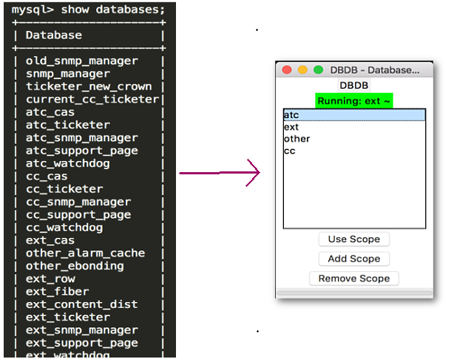
Task: Minimize the DBDB window using yellow button
Action: coord(302,70)
